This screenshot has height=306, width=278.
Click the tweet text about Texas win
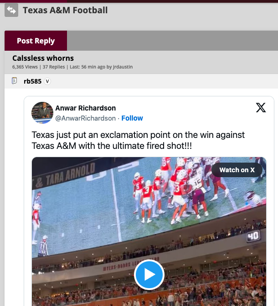point(138,140)
